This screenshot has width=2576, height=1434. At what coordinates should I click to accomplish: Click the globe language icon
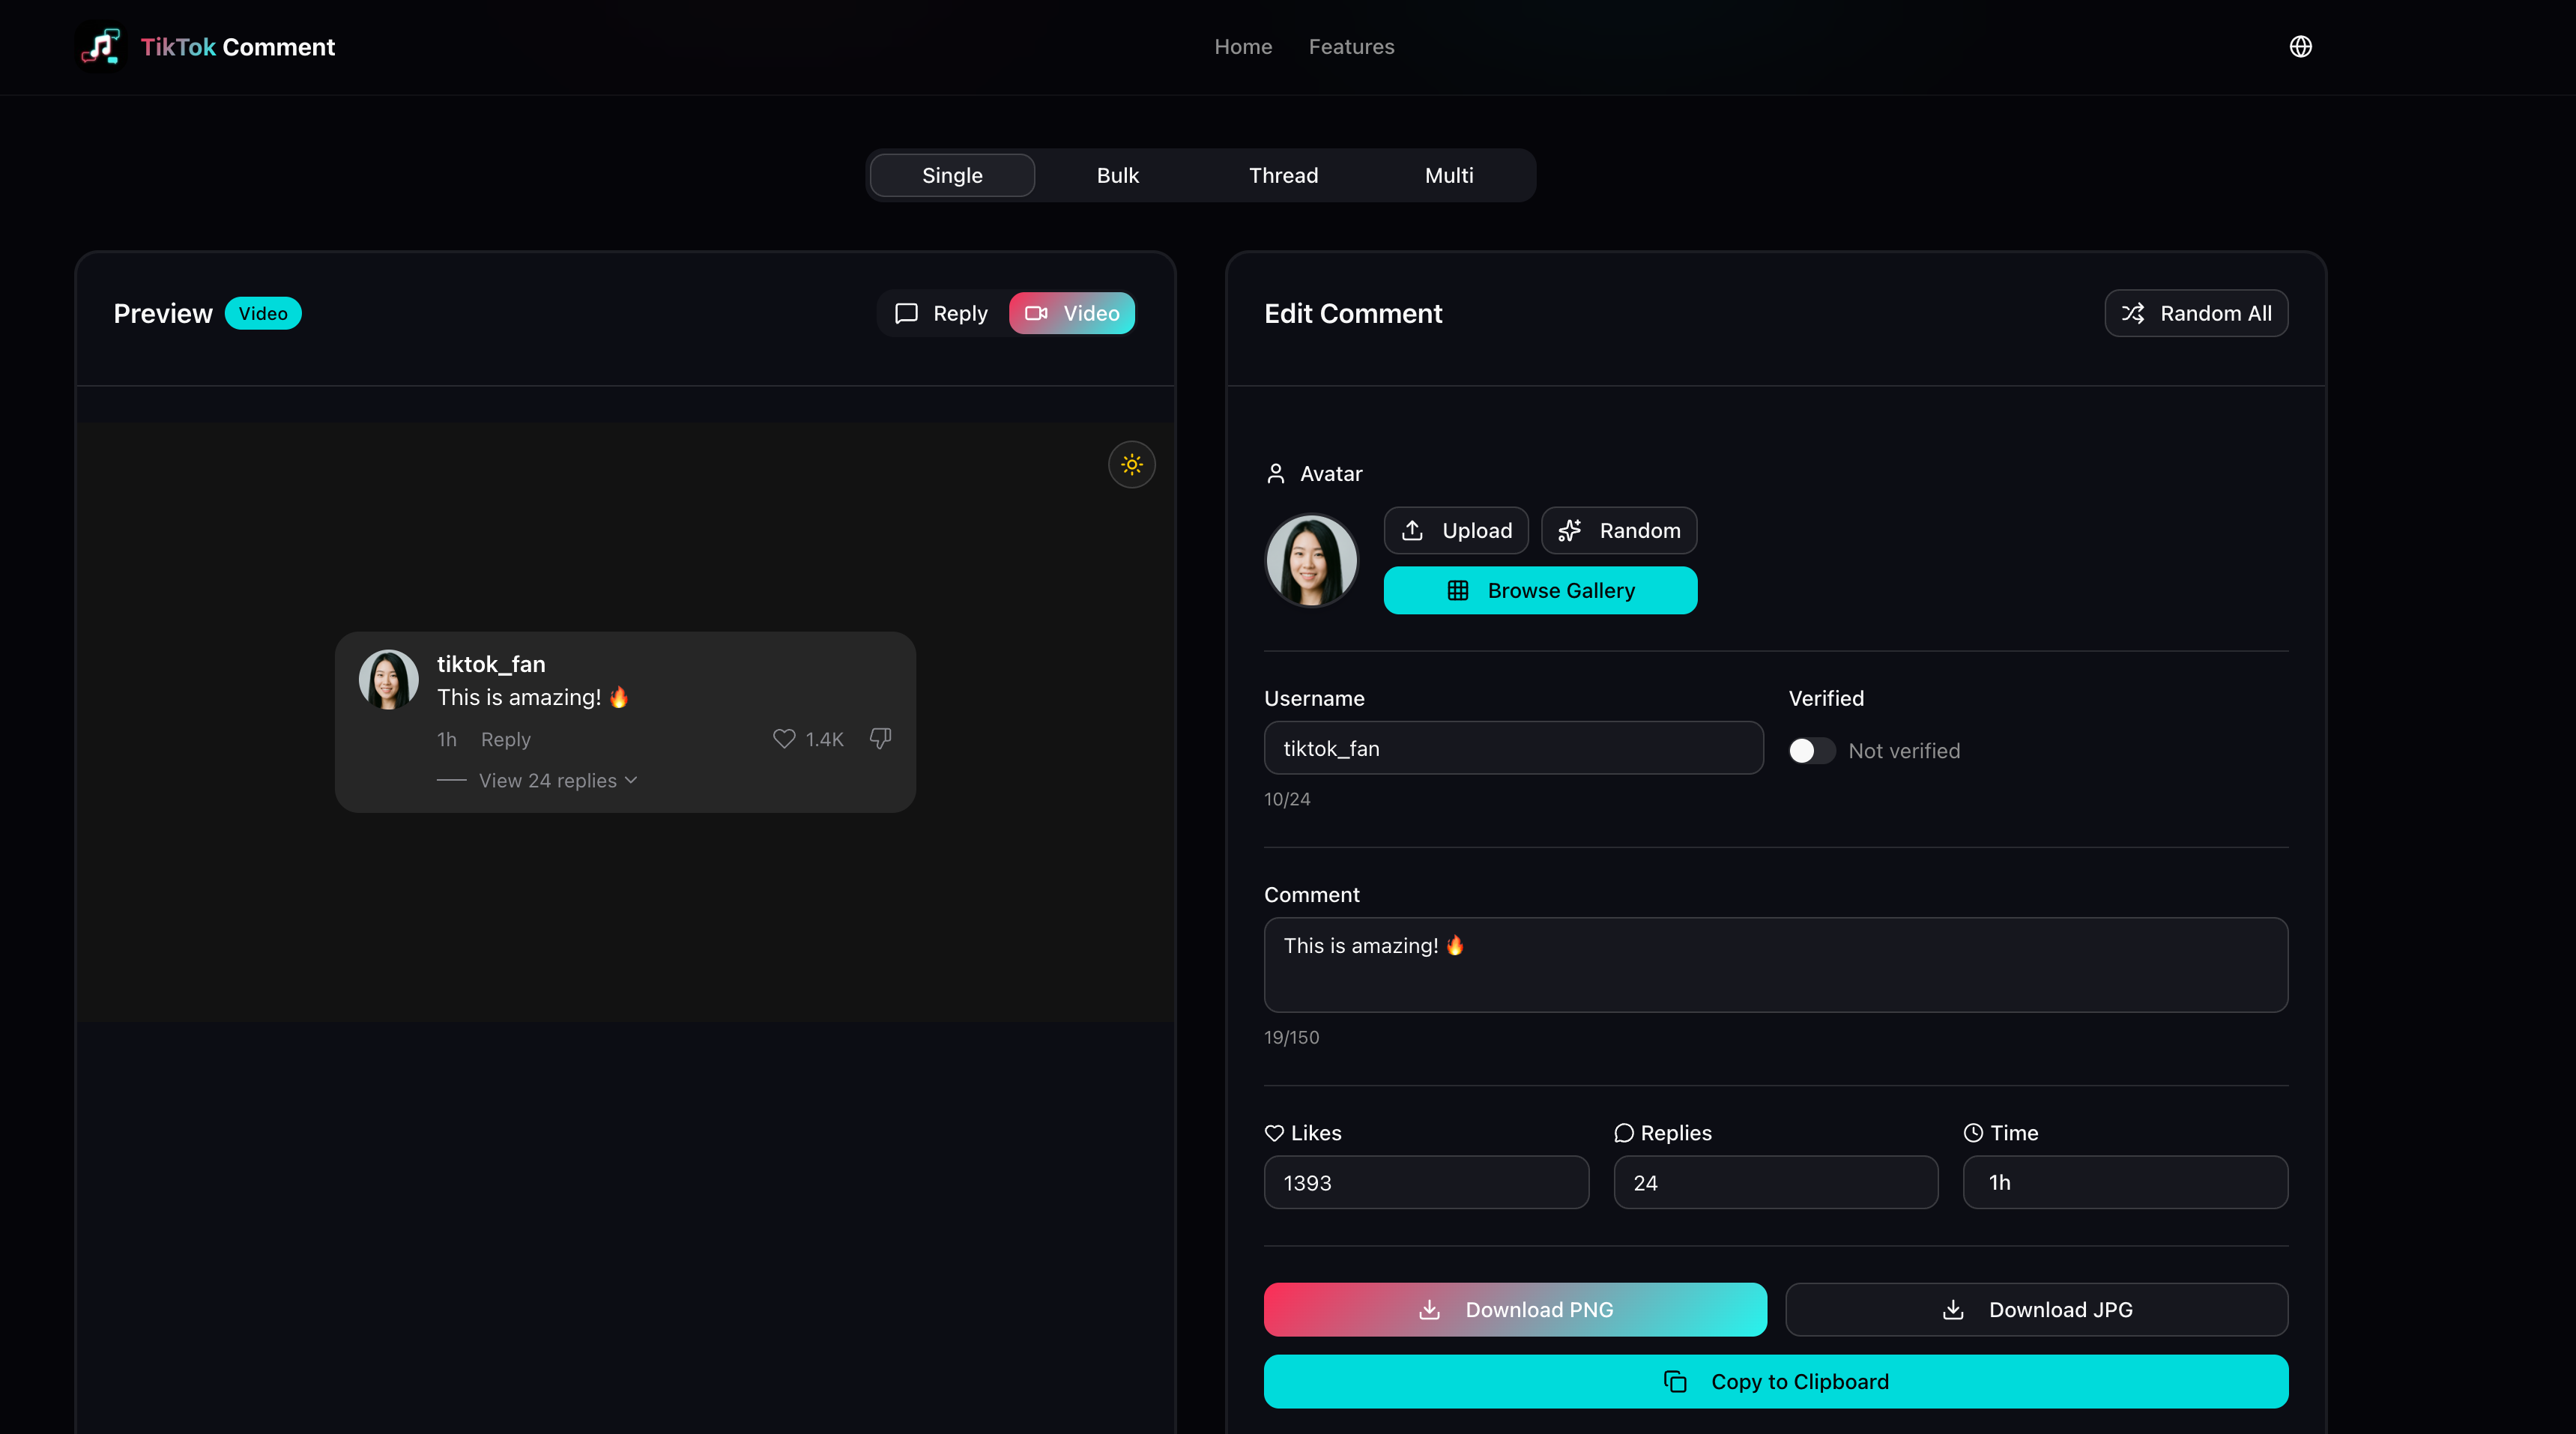click(2300, 47)
